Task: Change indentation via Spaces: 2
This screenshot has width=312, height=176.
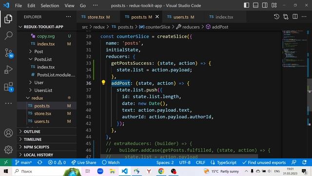Action: 165,162
